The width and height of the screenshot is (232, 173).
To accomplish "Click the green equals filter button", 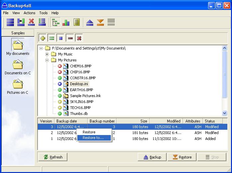I will point(52,38).
